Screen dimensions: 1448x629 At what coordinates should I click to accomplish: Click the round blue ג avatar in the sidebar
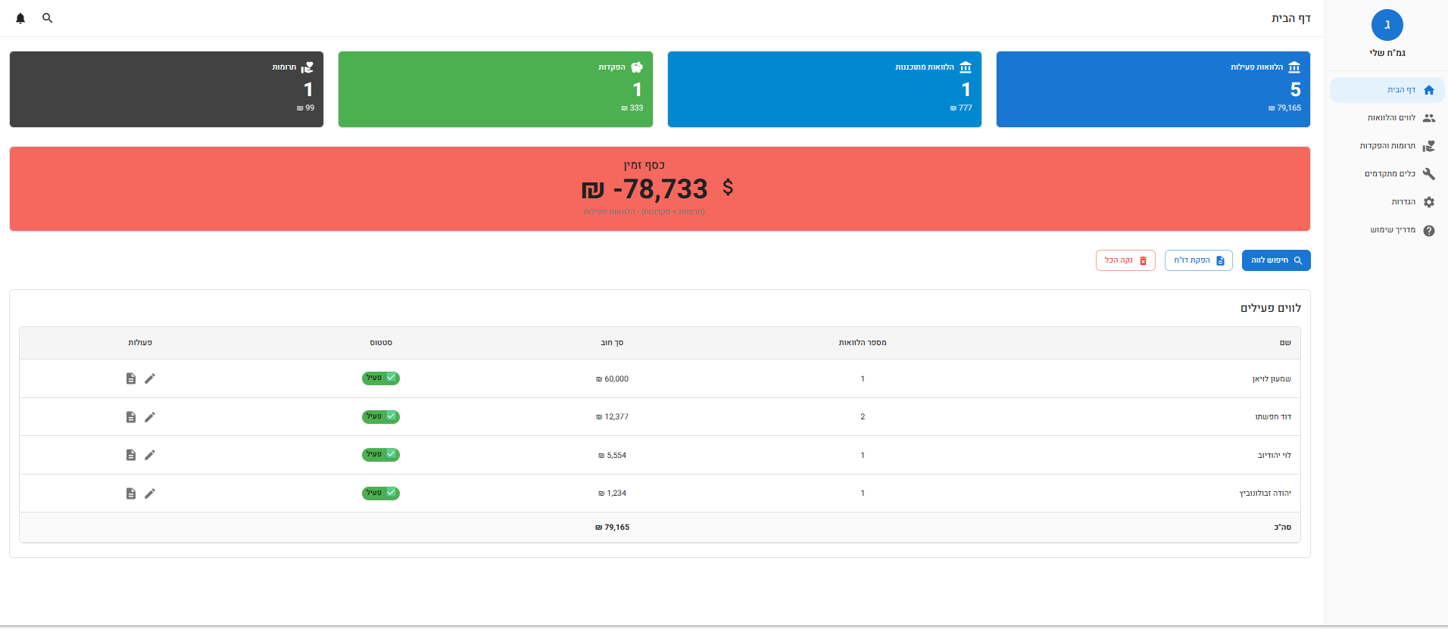pyautogui.click(x=1387, y=25)
